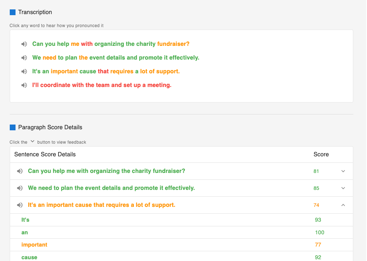Play speaker icon in 'It's an important cause' score row
Screen dimensions: 367x261
(20, 205)
